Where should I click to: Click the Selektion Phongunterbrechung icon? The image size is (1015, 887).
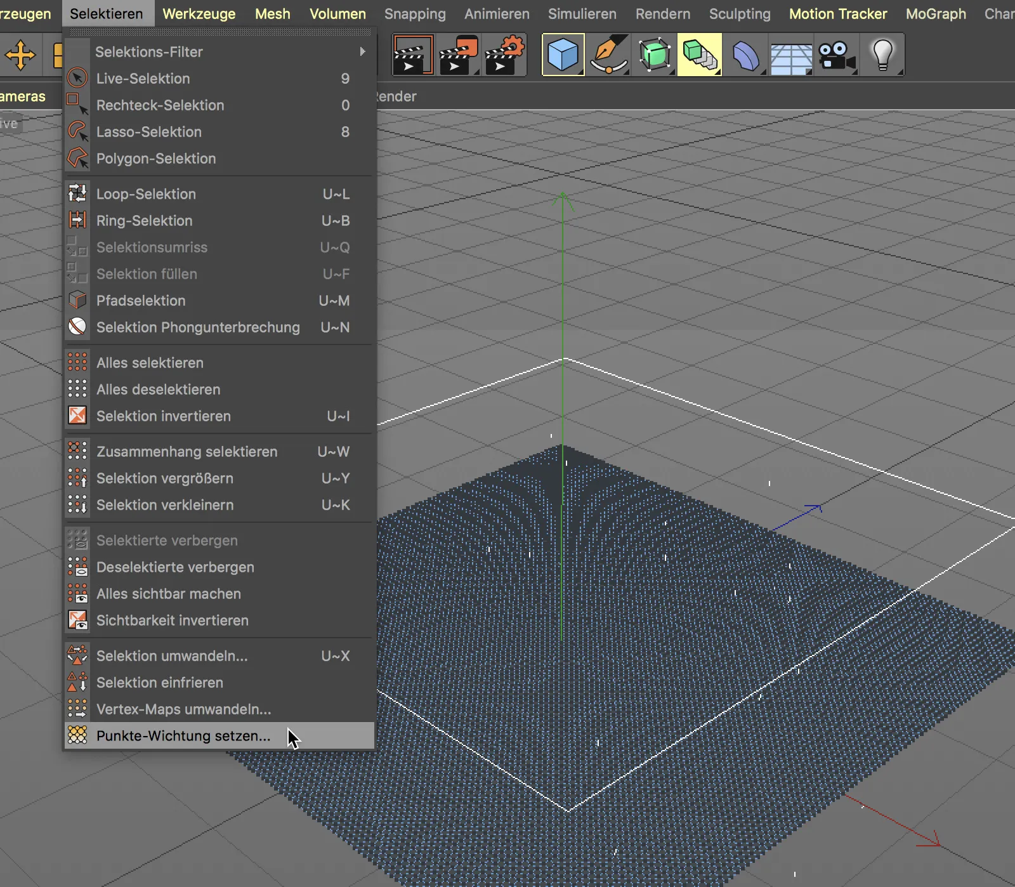[x=77, y=327]
